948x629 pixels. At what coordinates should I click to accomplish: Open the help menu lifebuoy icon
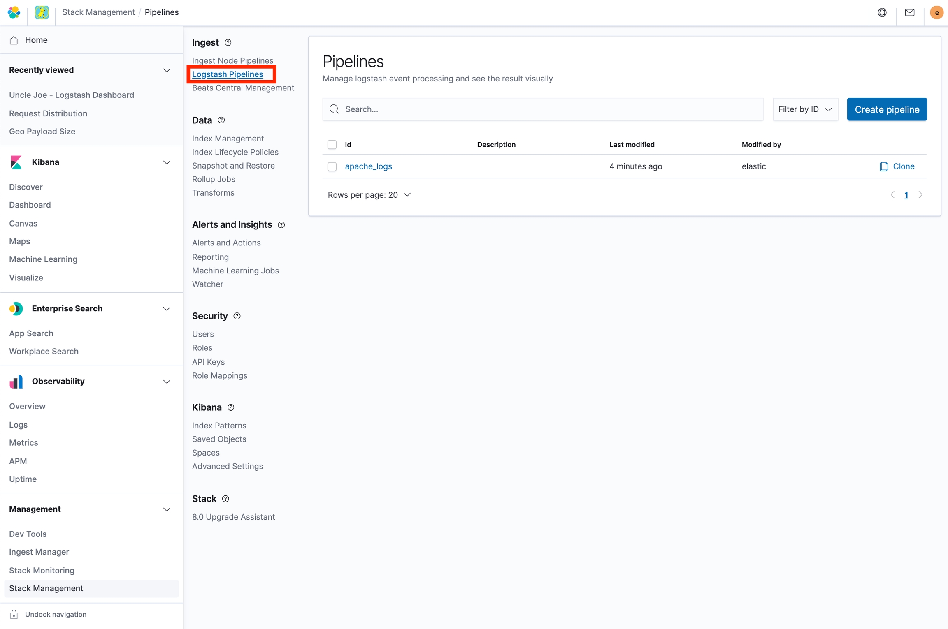(x=882, y=12)
